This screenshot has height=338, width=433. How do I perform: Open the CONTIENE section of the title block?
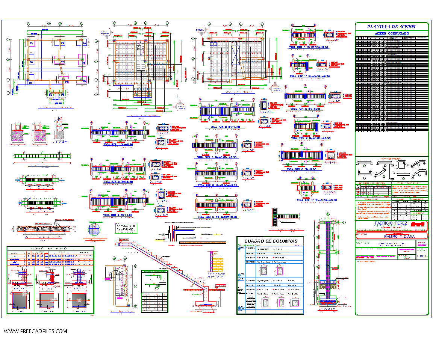pyautogui.click(x=363, y=243)
